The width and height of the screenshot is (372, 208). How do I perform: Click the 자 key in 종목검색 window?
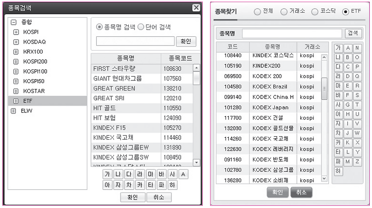tap(118, 185)
